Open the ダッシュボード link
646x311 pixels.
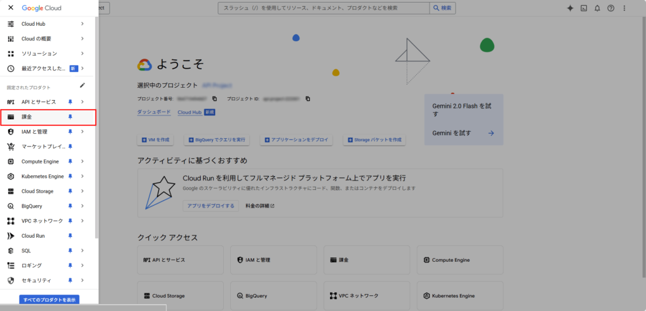(x=154, y=112)
